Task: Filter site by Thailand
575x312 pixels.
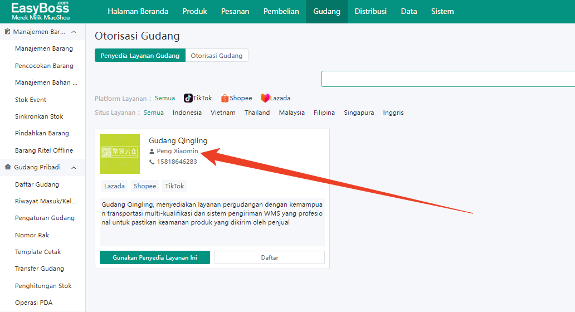Action: coord(257,113)
